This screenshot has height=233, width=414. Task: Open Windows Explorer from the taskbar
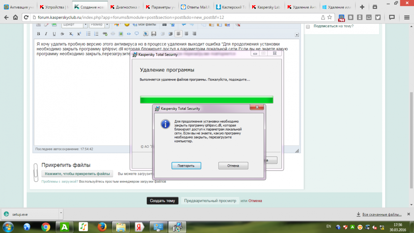121,227
